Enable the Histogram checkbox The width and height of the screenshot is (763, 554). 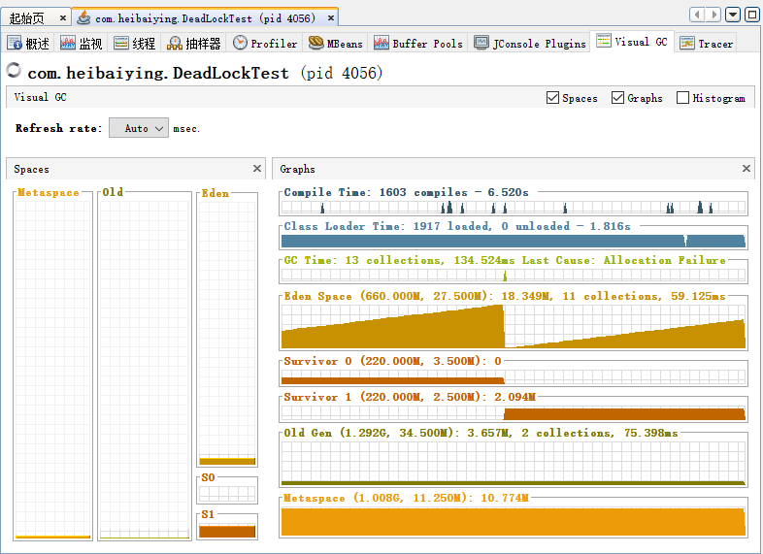pyautogui.click(x=683, y=98)
